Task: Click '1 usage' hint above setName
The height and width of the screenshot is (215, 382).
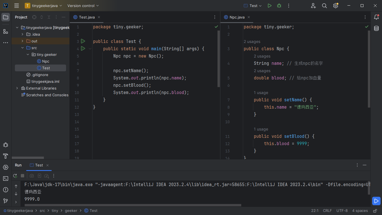Action: [x=261, y=93]
